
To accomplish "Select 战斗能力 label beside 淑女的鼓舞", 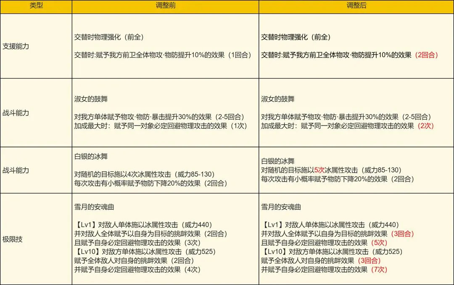I will 16,113.
